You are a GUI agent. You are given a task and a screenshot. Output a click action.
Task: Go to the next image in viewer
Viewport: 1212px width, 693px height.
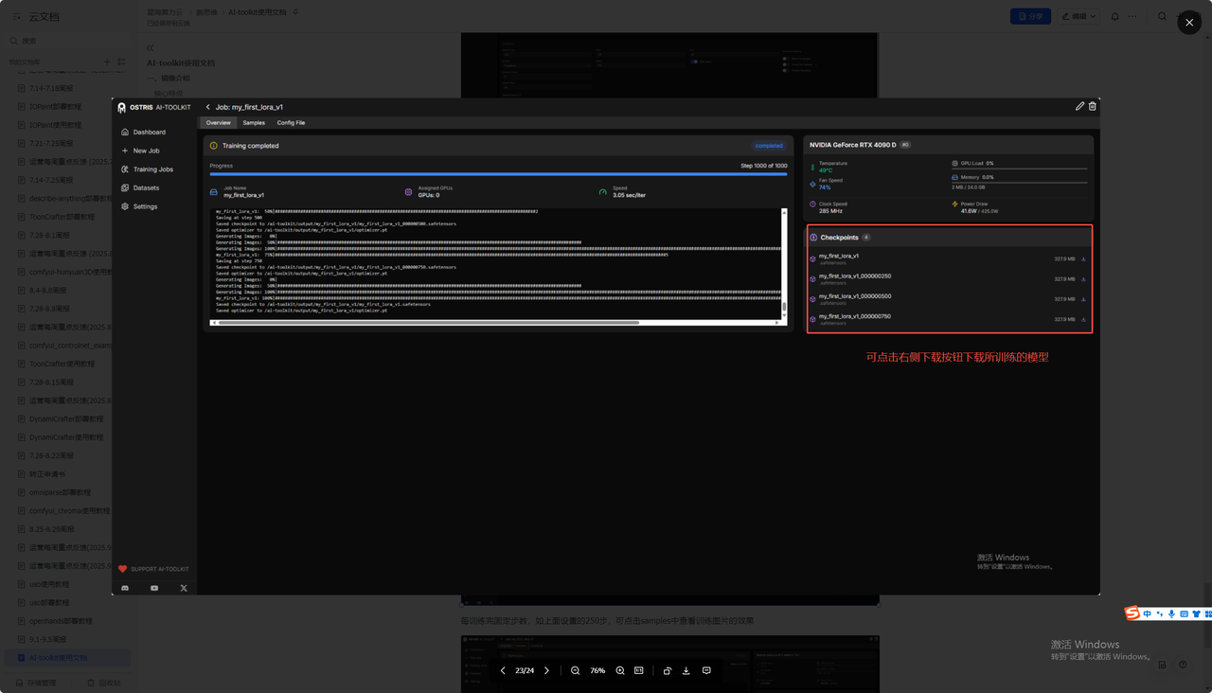click(x=546, y=670)
